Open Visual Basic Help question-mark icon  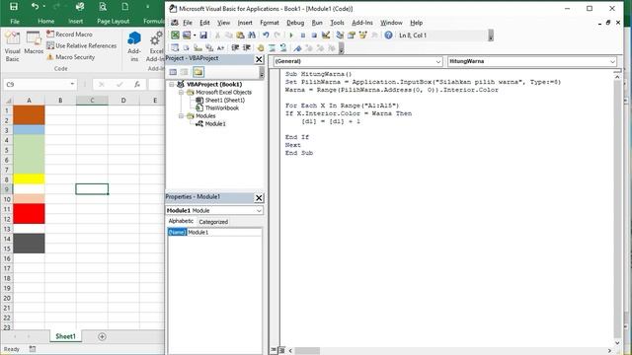[388, 35]
